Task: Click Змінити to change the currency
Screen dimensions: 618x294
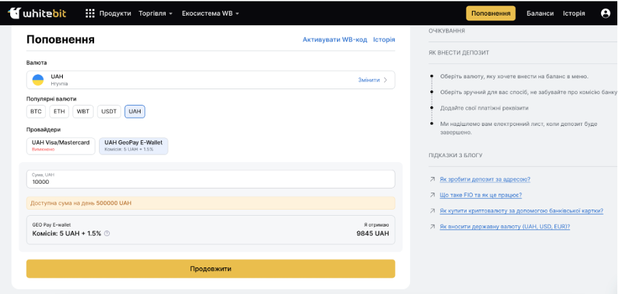Action: coord(372,80)
